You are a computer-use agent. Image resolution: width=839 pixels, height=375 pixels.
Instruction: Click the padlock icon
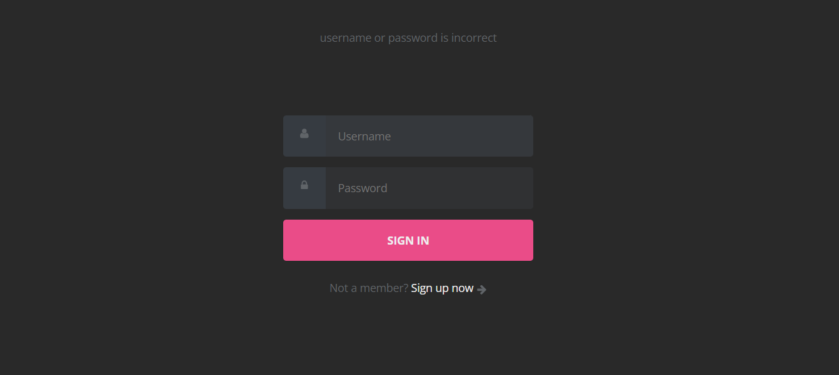tap(304, 185)
